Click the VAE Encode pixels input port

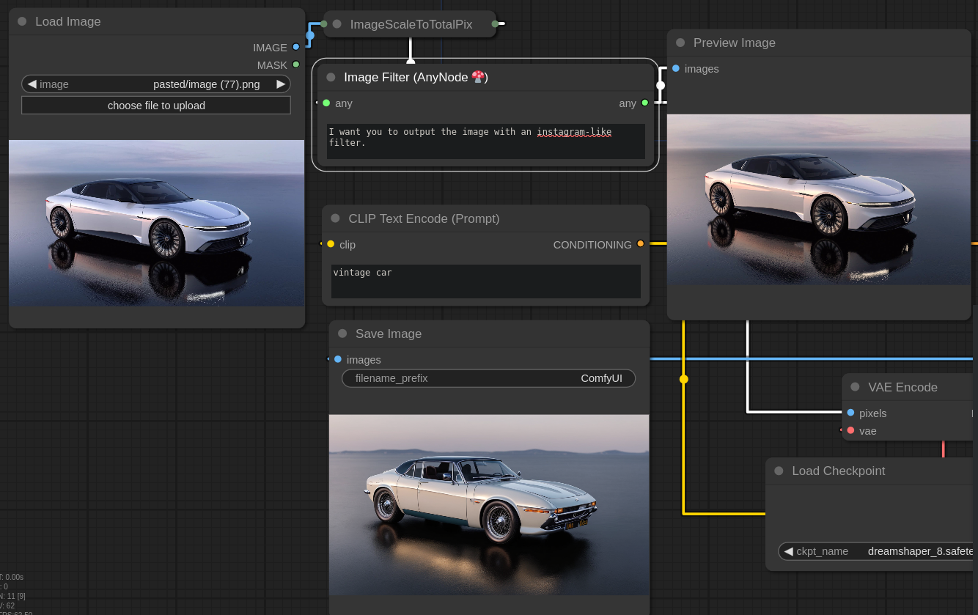point(850,413)
